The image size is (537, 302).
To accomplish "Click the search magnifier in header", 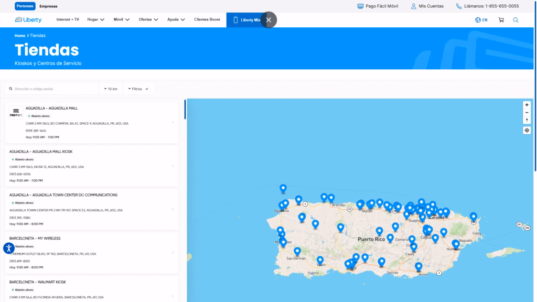I will click(515, 20).
